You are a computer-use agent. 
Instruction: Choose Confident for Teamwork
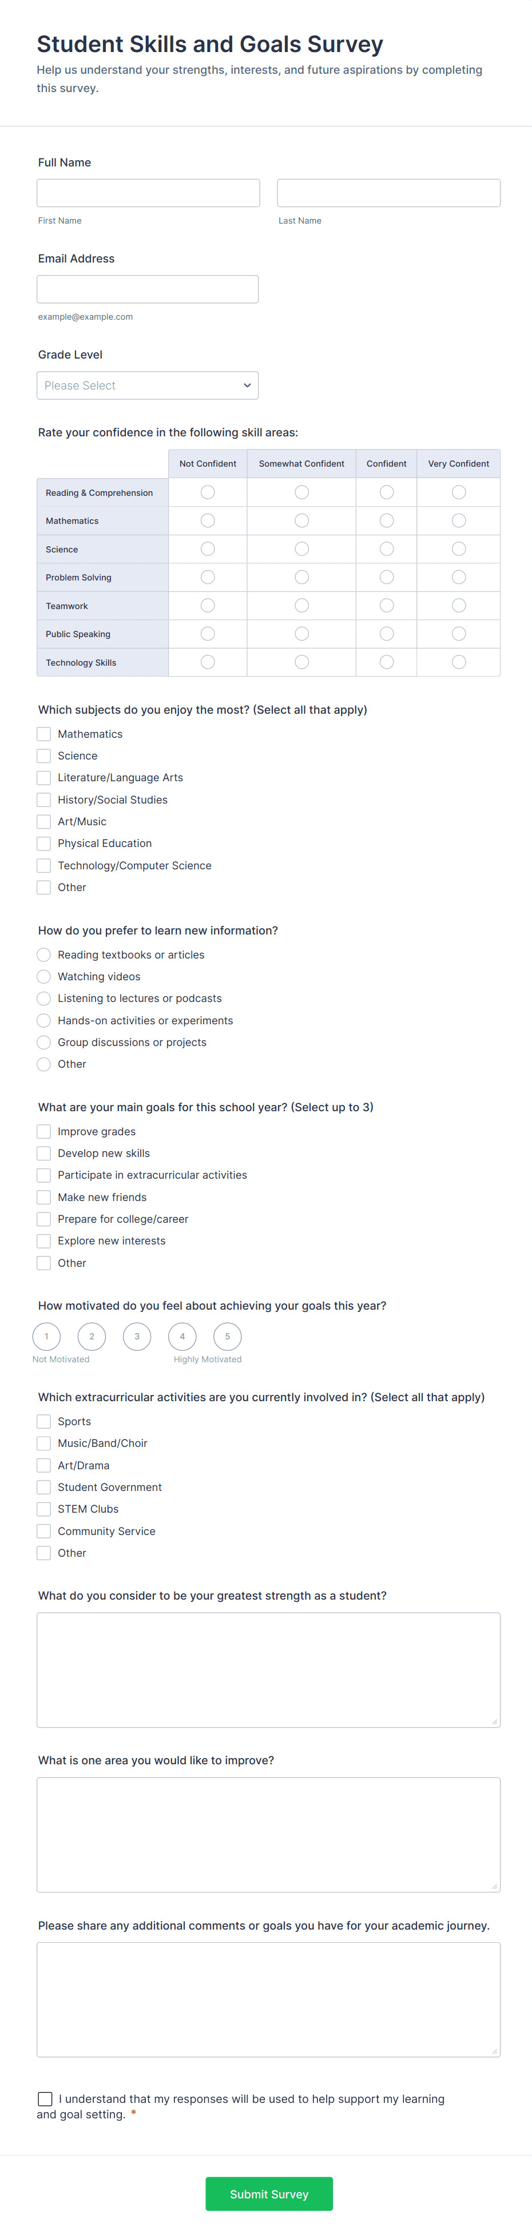(x=386, y=605)
